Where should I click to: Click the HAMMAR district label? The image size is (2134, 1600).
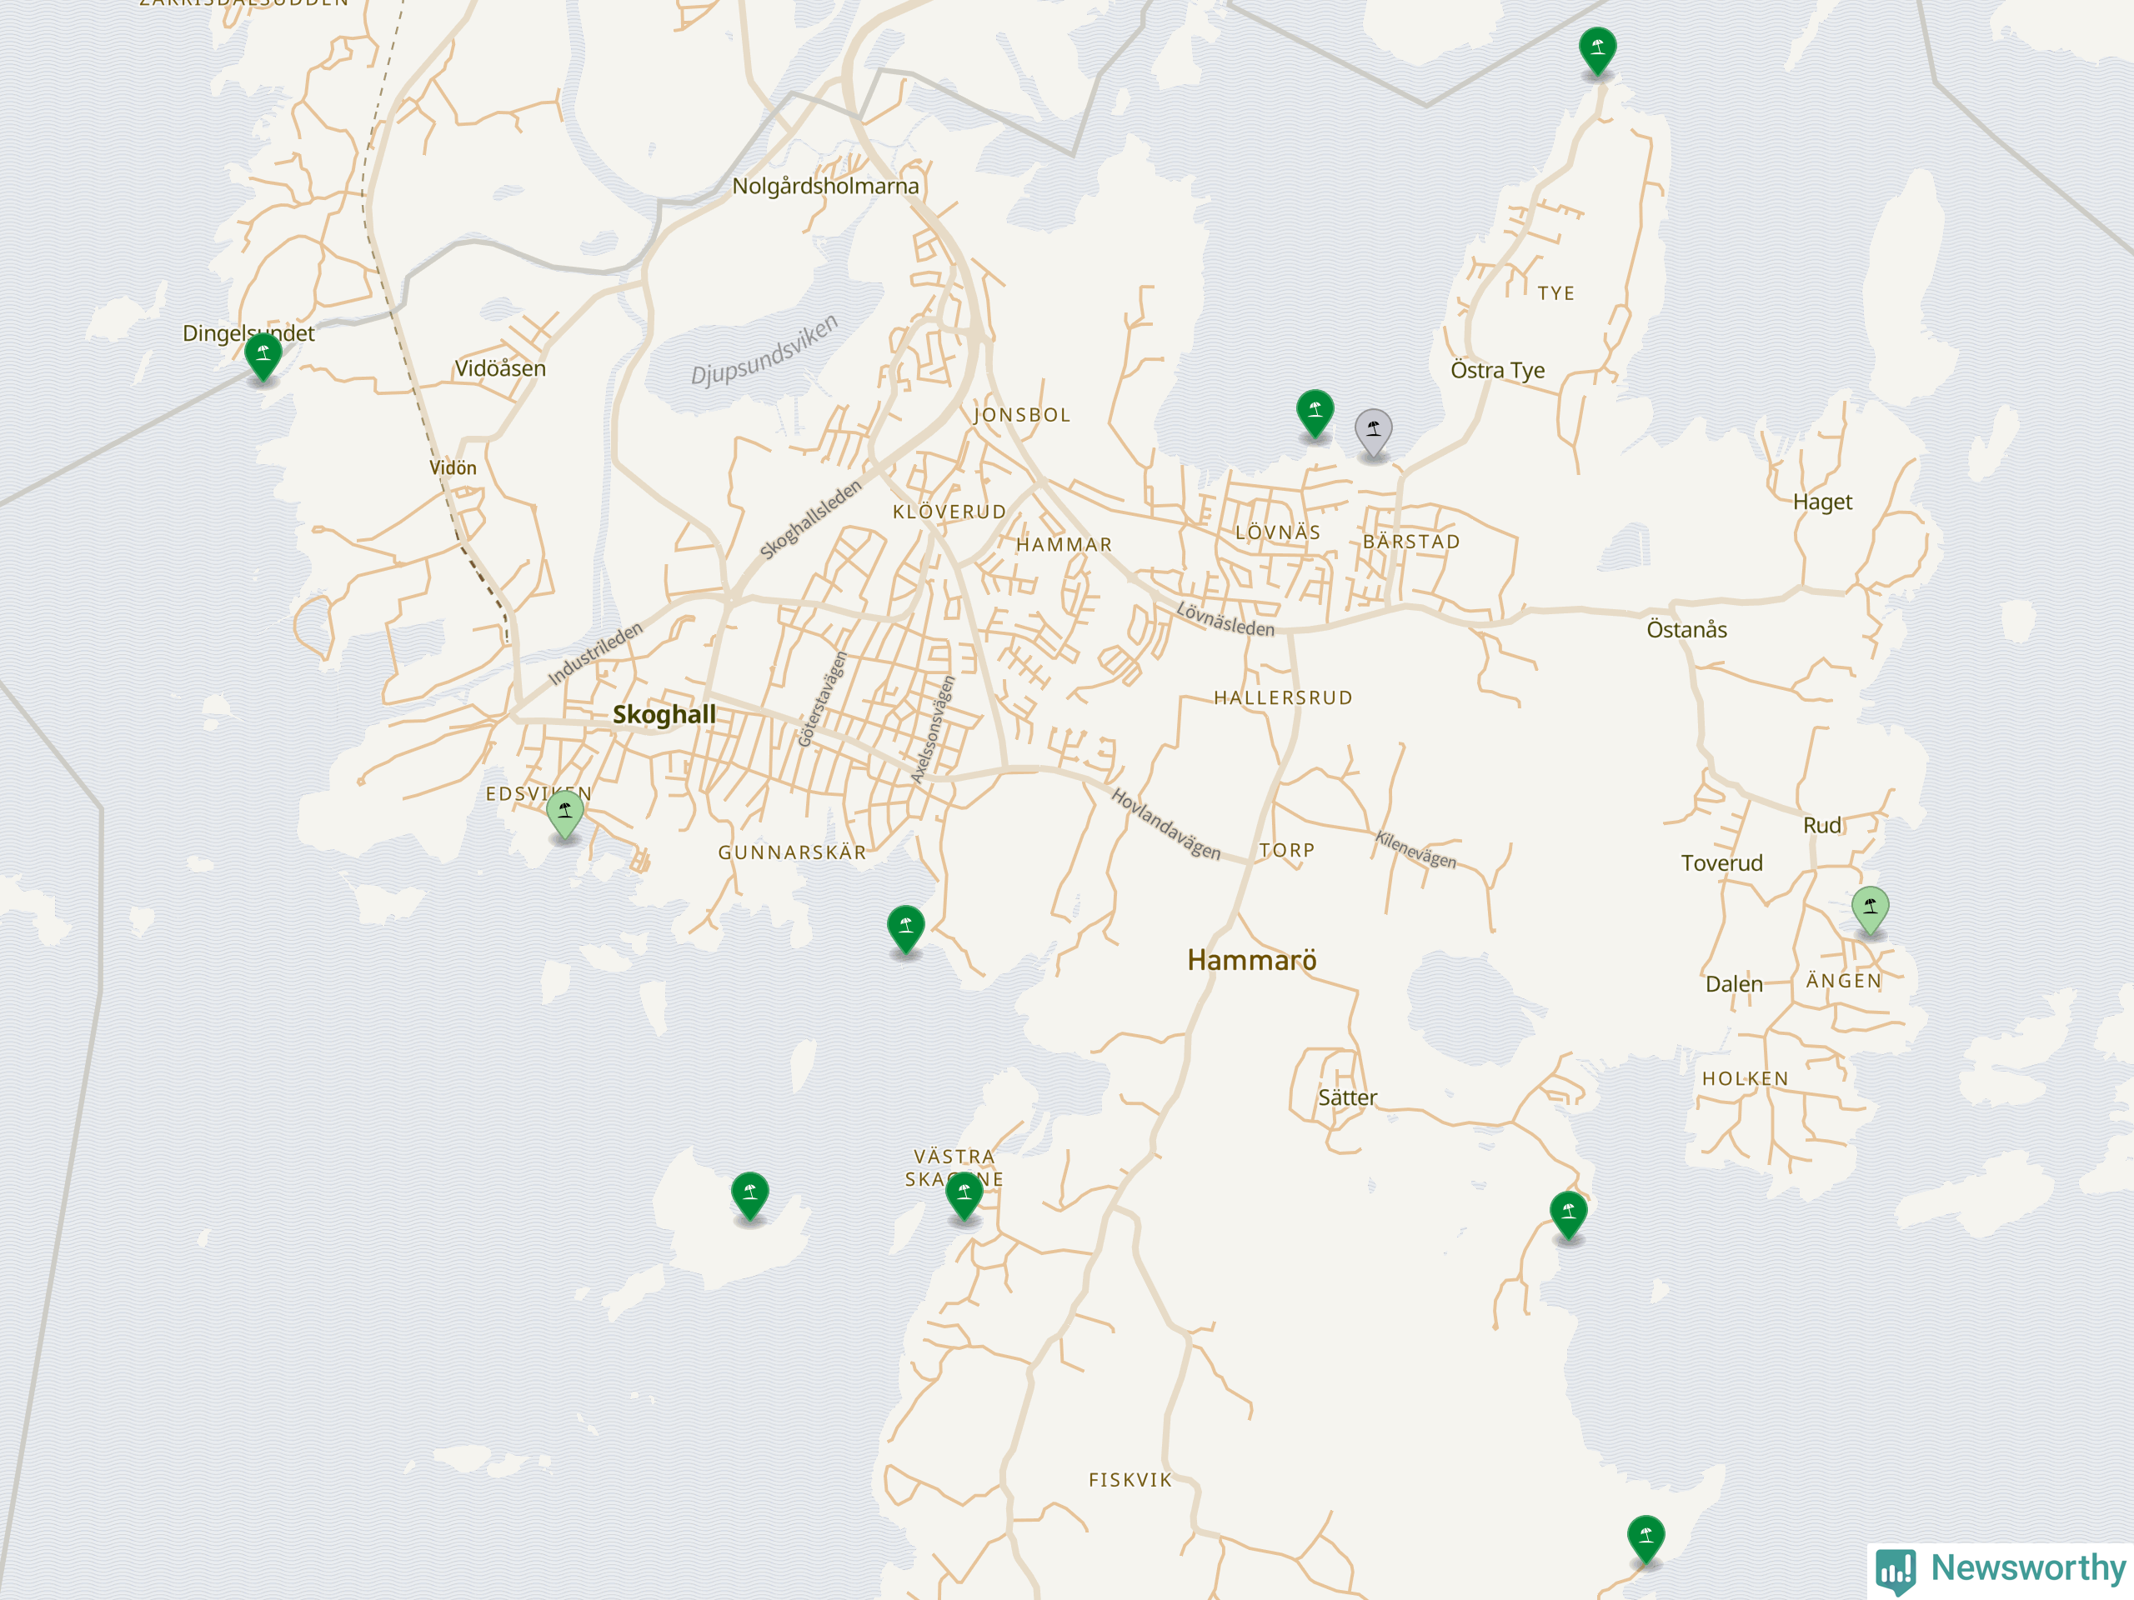point(1064,545)
